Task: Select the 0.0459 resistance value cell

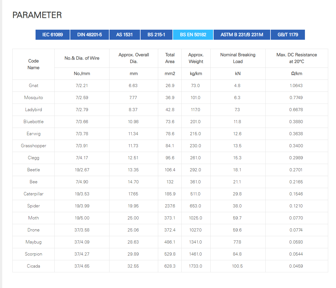Action: pyautogui.click(x=297, y=266)
